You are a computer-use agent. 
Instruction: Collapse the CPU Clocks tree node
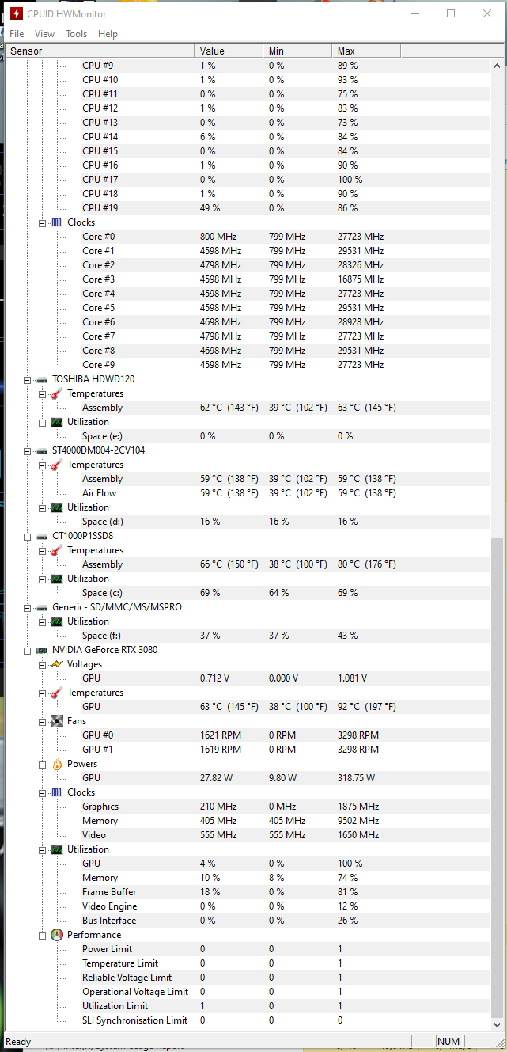(x=43, y=222)
